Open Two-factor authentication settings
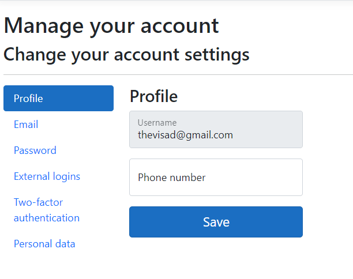 click(47, 210)
